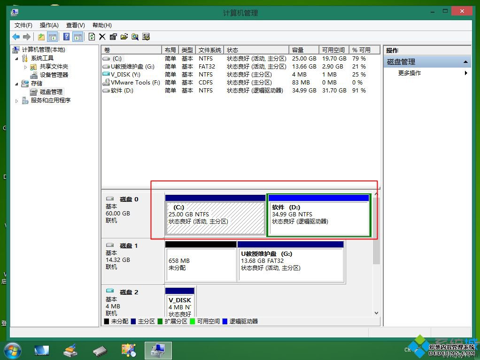Viewport: 480px width, 360px height.
Task: Select 共享文件夹 in tree
Action: (54, 67)
